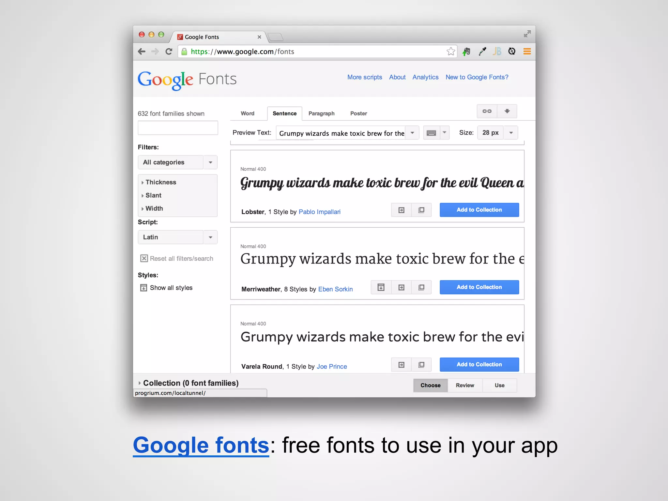Click the download arrow icon button
This screenshot has width=668, height=501.
pyautogui.click(x=507, y=111)
